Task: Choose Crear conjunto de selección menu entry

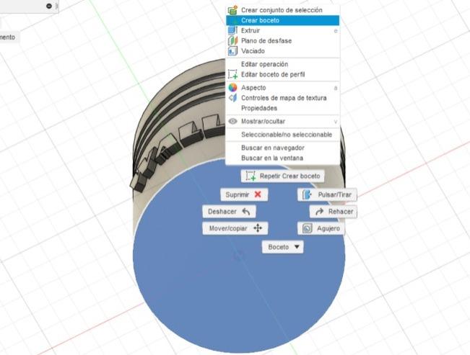Action: (x=283, y=10)
